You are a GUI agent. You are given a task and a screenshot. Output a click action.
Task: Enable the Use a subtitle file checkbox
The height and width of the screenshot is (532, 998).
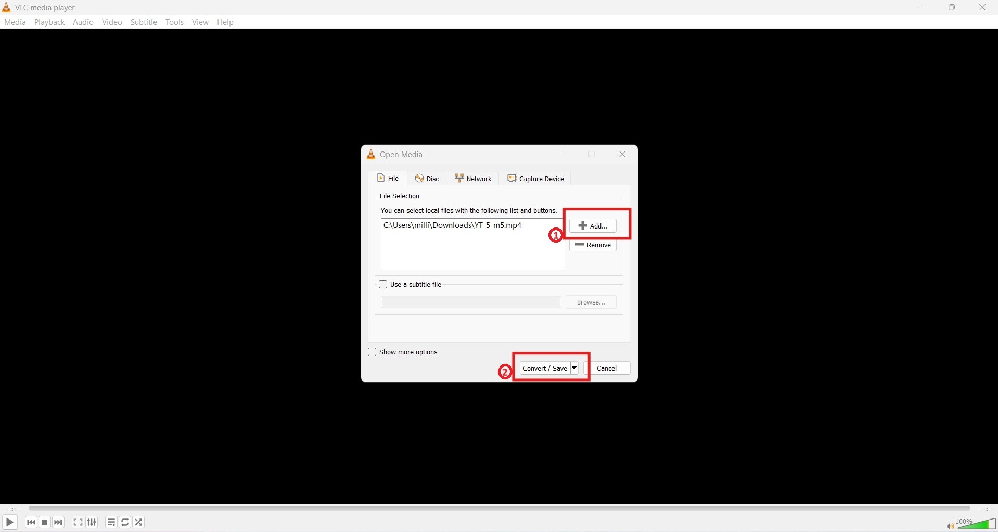(x=383, y=284)
